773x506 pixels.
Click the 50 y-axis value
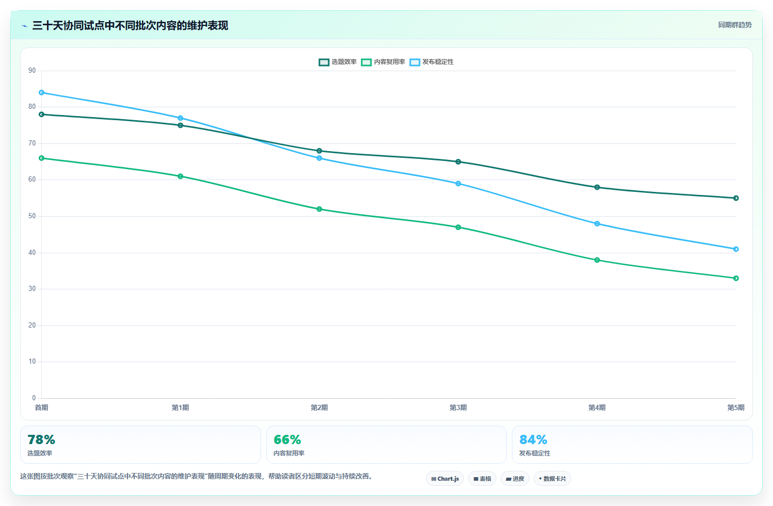click(x=32, y=216)
